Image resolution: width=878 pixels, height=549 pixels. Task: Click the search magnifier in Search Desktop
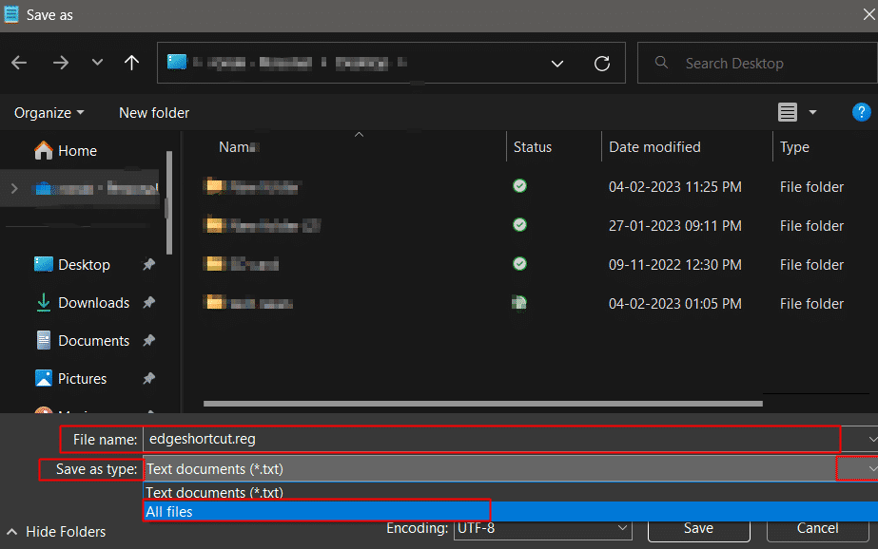coord(661,63)
